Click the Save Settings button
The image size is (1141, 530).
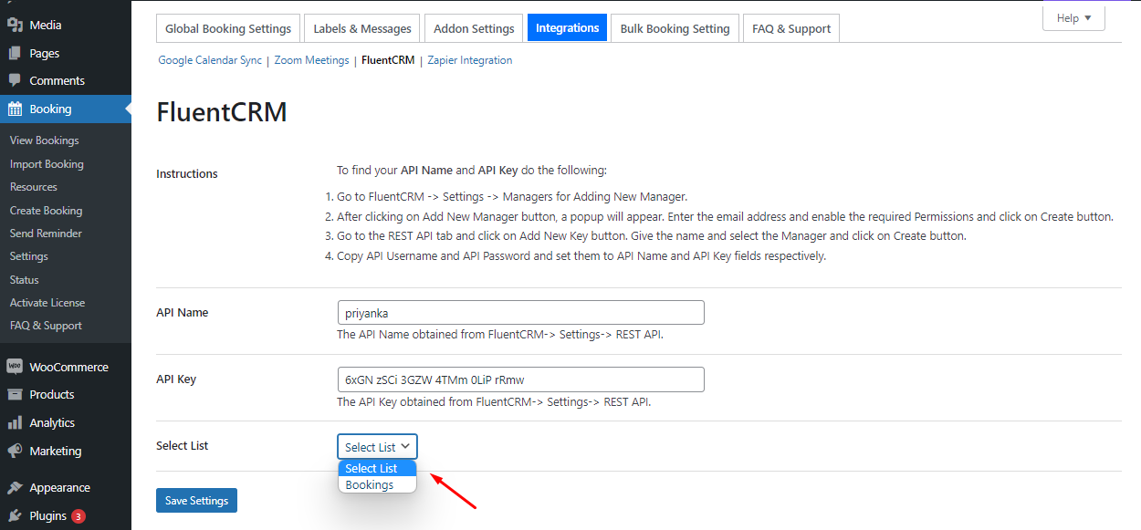click(196, 501)
